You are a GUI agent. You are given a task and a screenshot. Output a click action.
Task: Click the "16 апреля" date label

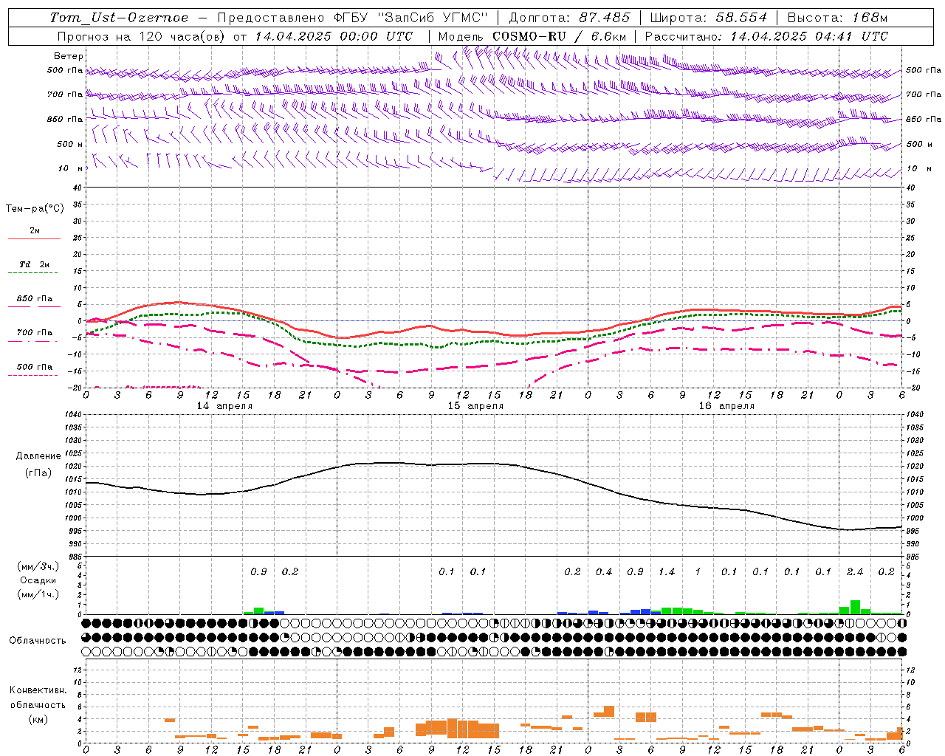[x=726, y=406]
